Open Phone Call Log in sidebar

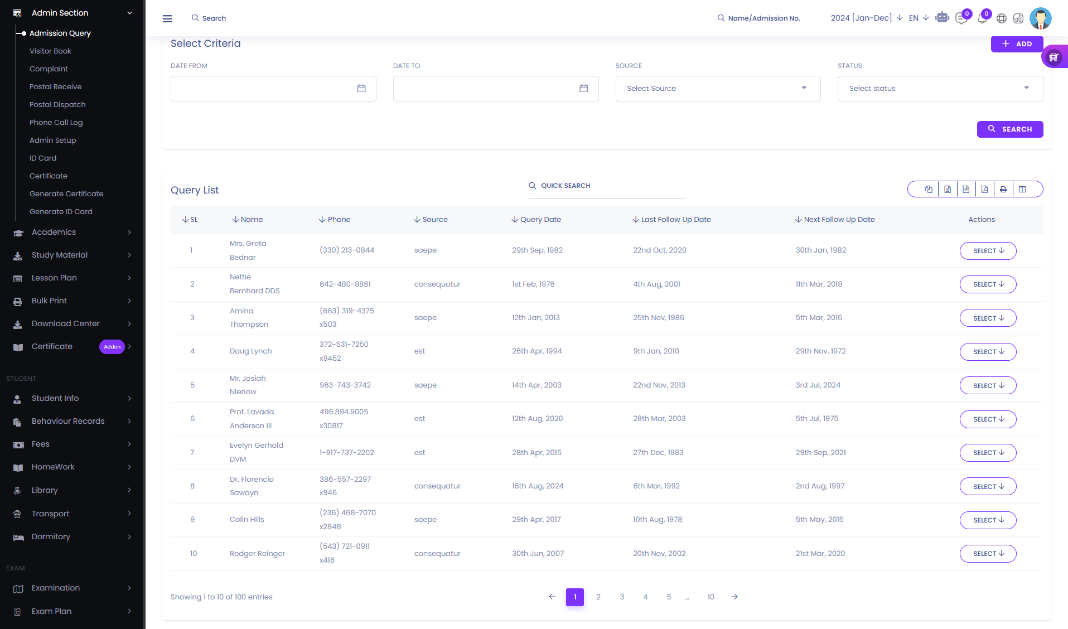(56, 122)
